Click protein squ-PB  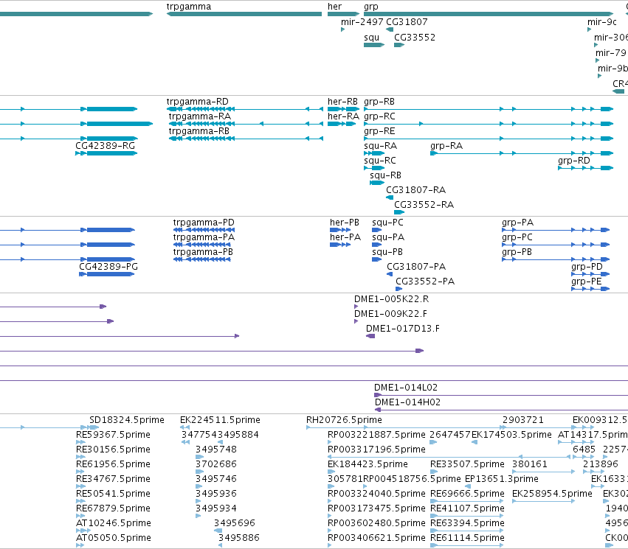point(376,259)
